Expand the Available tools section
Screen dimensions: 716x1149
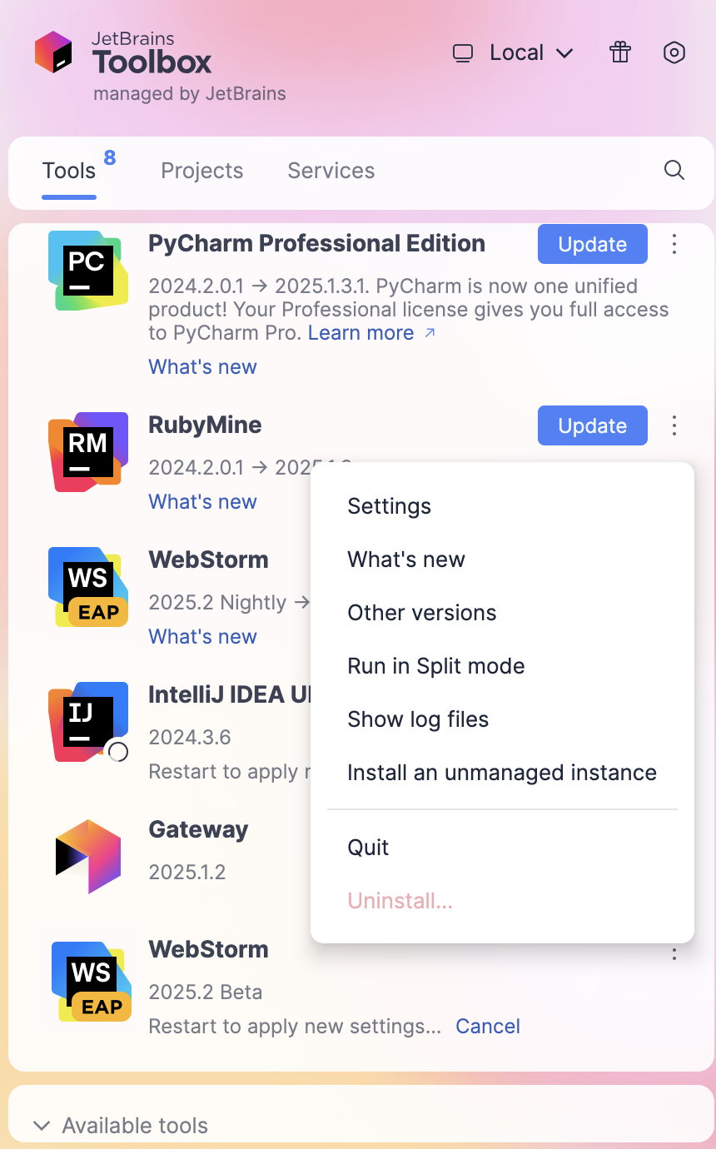tap(134, 1125)
